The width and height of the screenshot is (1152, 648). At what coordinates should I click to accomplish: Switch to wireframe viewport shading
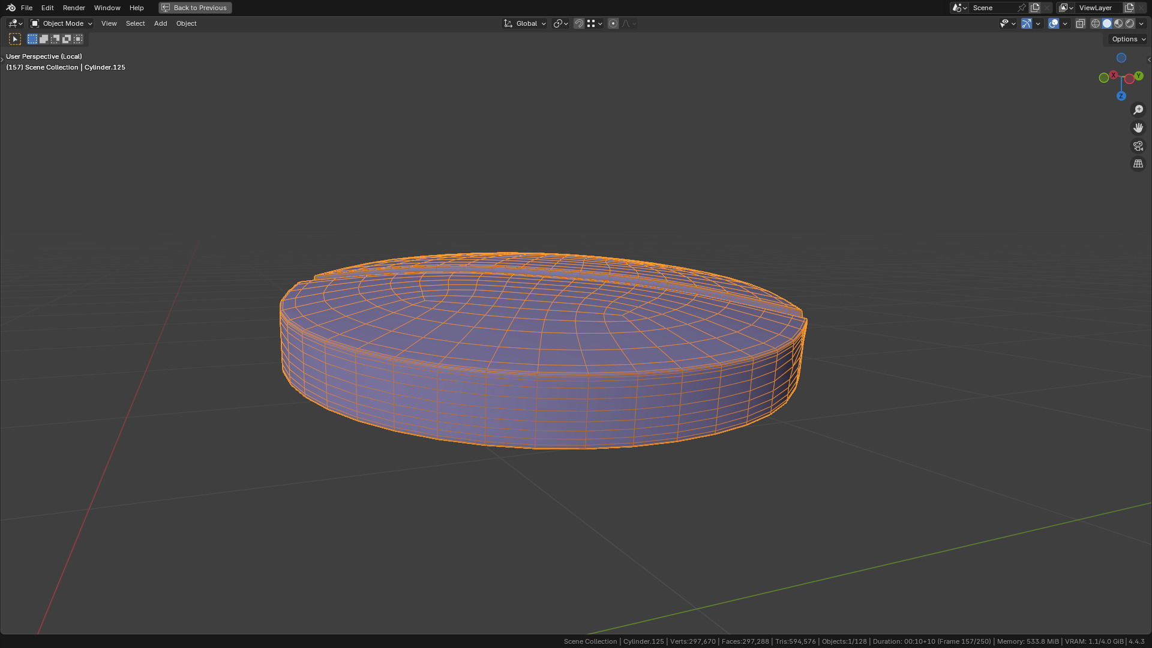click(x=1096, y=23)
